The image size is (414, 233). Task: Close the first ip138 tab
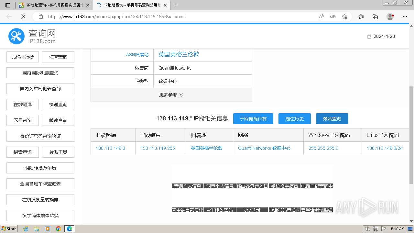88,5
